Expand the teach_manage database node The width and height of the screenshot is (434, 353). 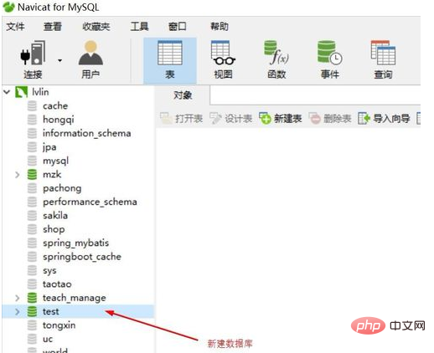[18, 298]
